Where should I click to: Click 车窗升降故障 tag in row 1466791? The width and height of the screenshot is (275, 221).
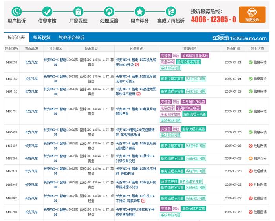170,114
